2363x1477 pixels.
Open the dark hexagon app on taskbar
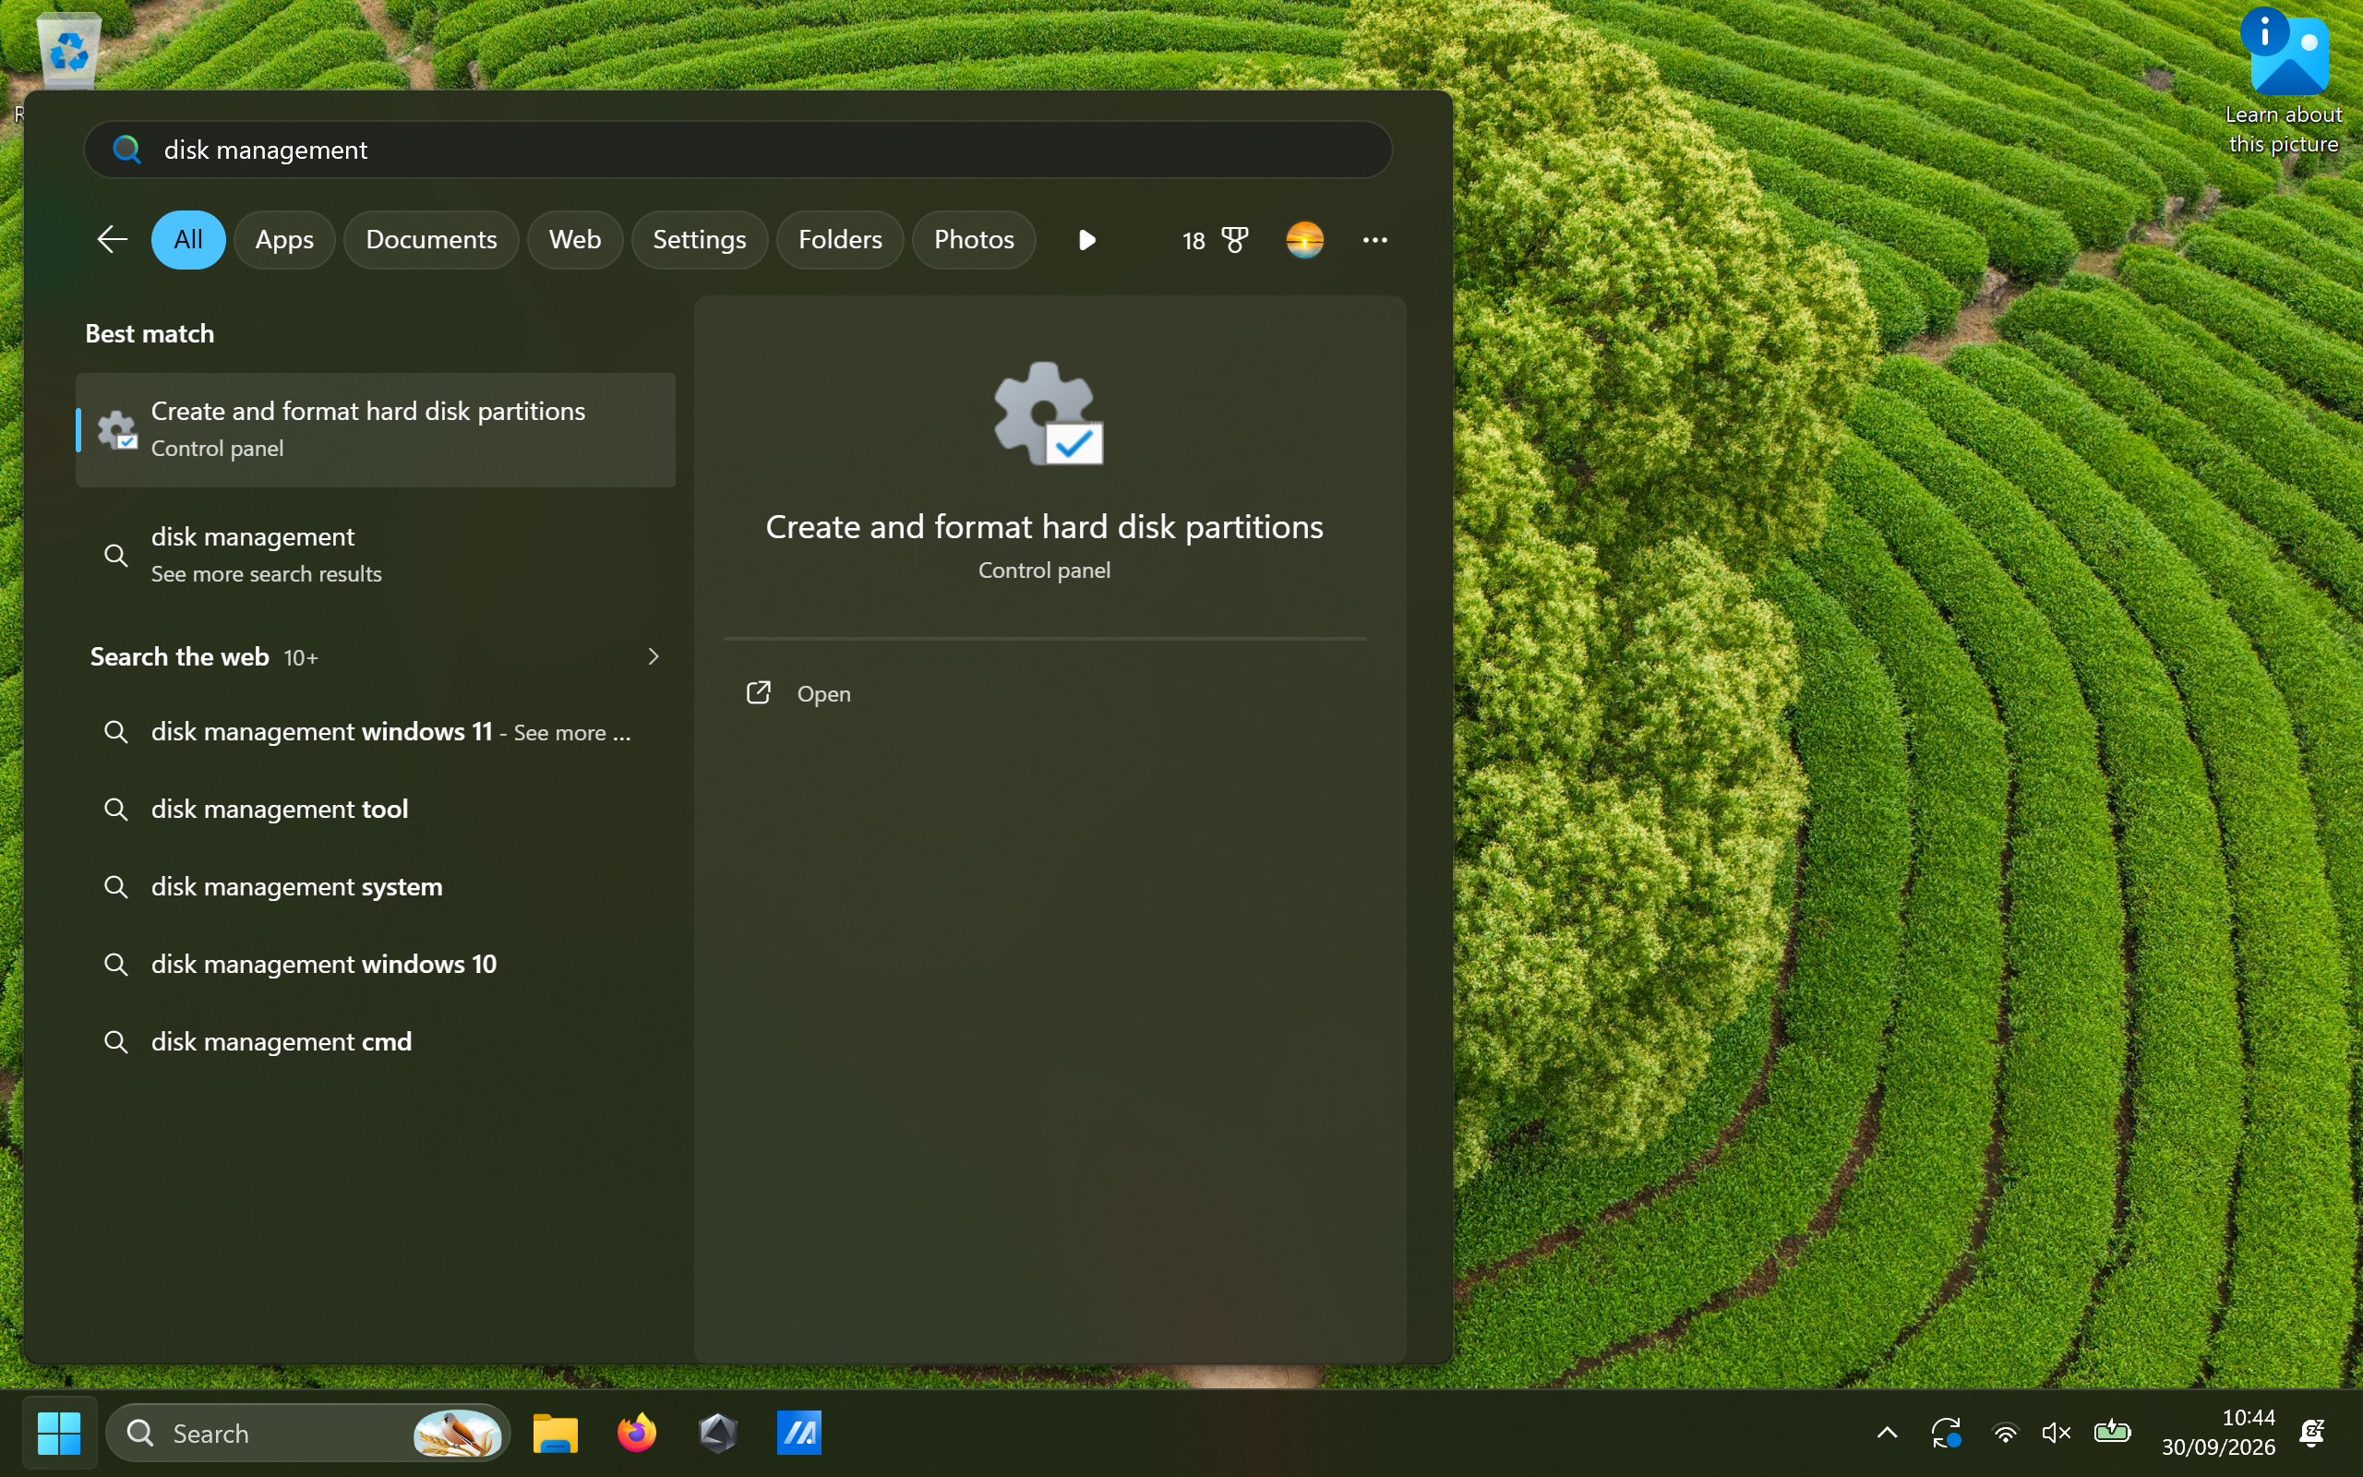[718, 1433]
